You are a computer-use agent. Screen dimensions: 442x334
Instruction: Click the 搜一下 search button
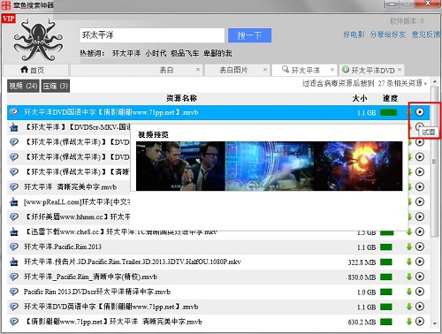coord(249,35)
